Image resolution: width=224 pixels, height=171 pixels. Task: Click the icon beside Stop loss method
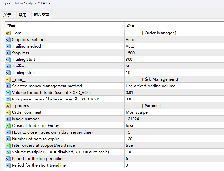pos(8,40)
